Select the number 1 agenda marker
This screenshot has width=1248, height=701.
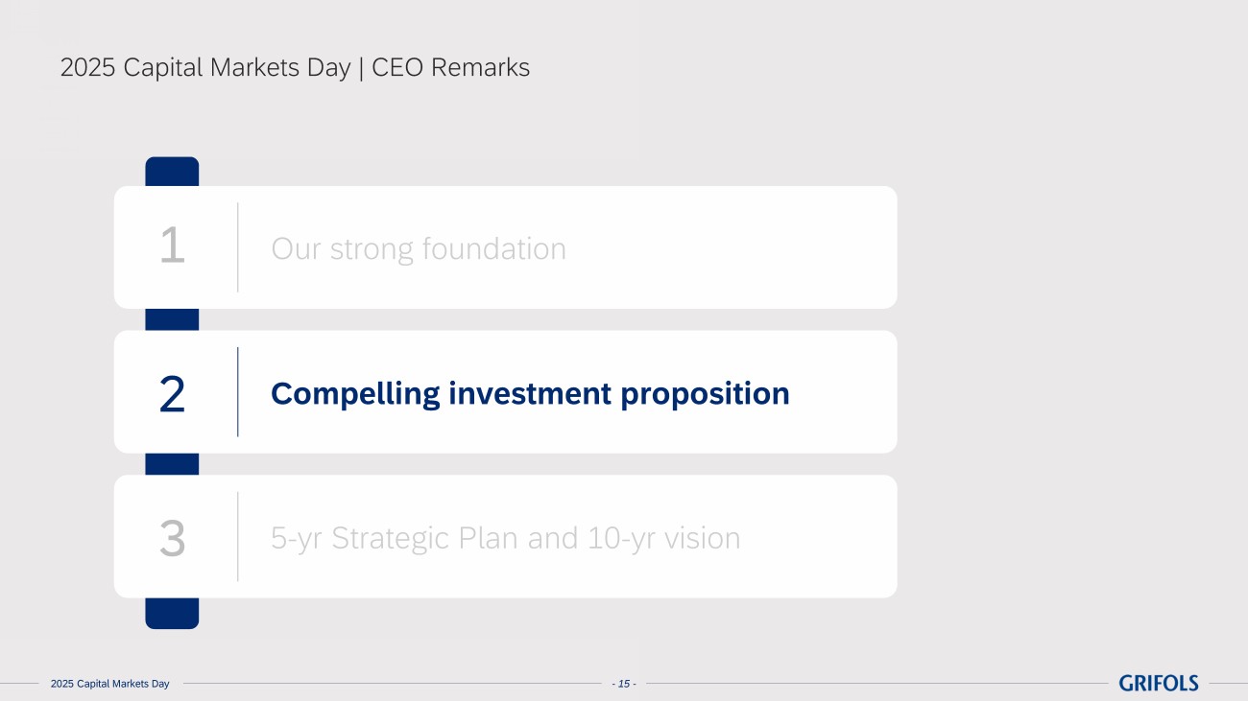(x=172, y=246)
